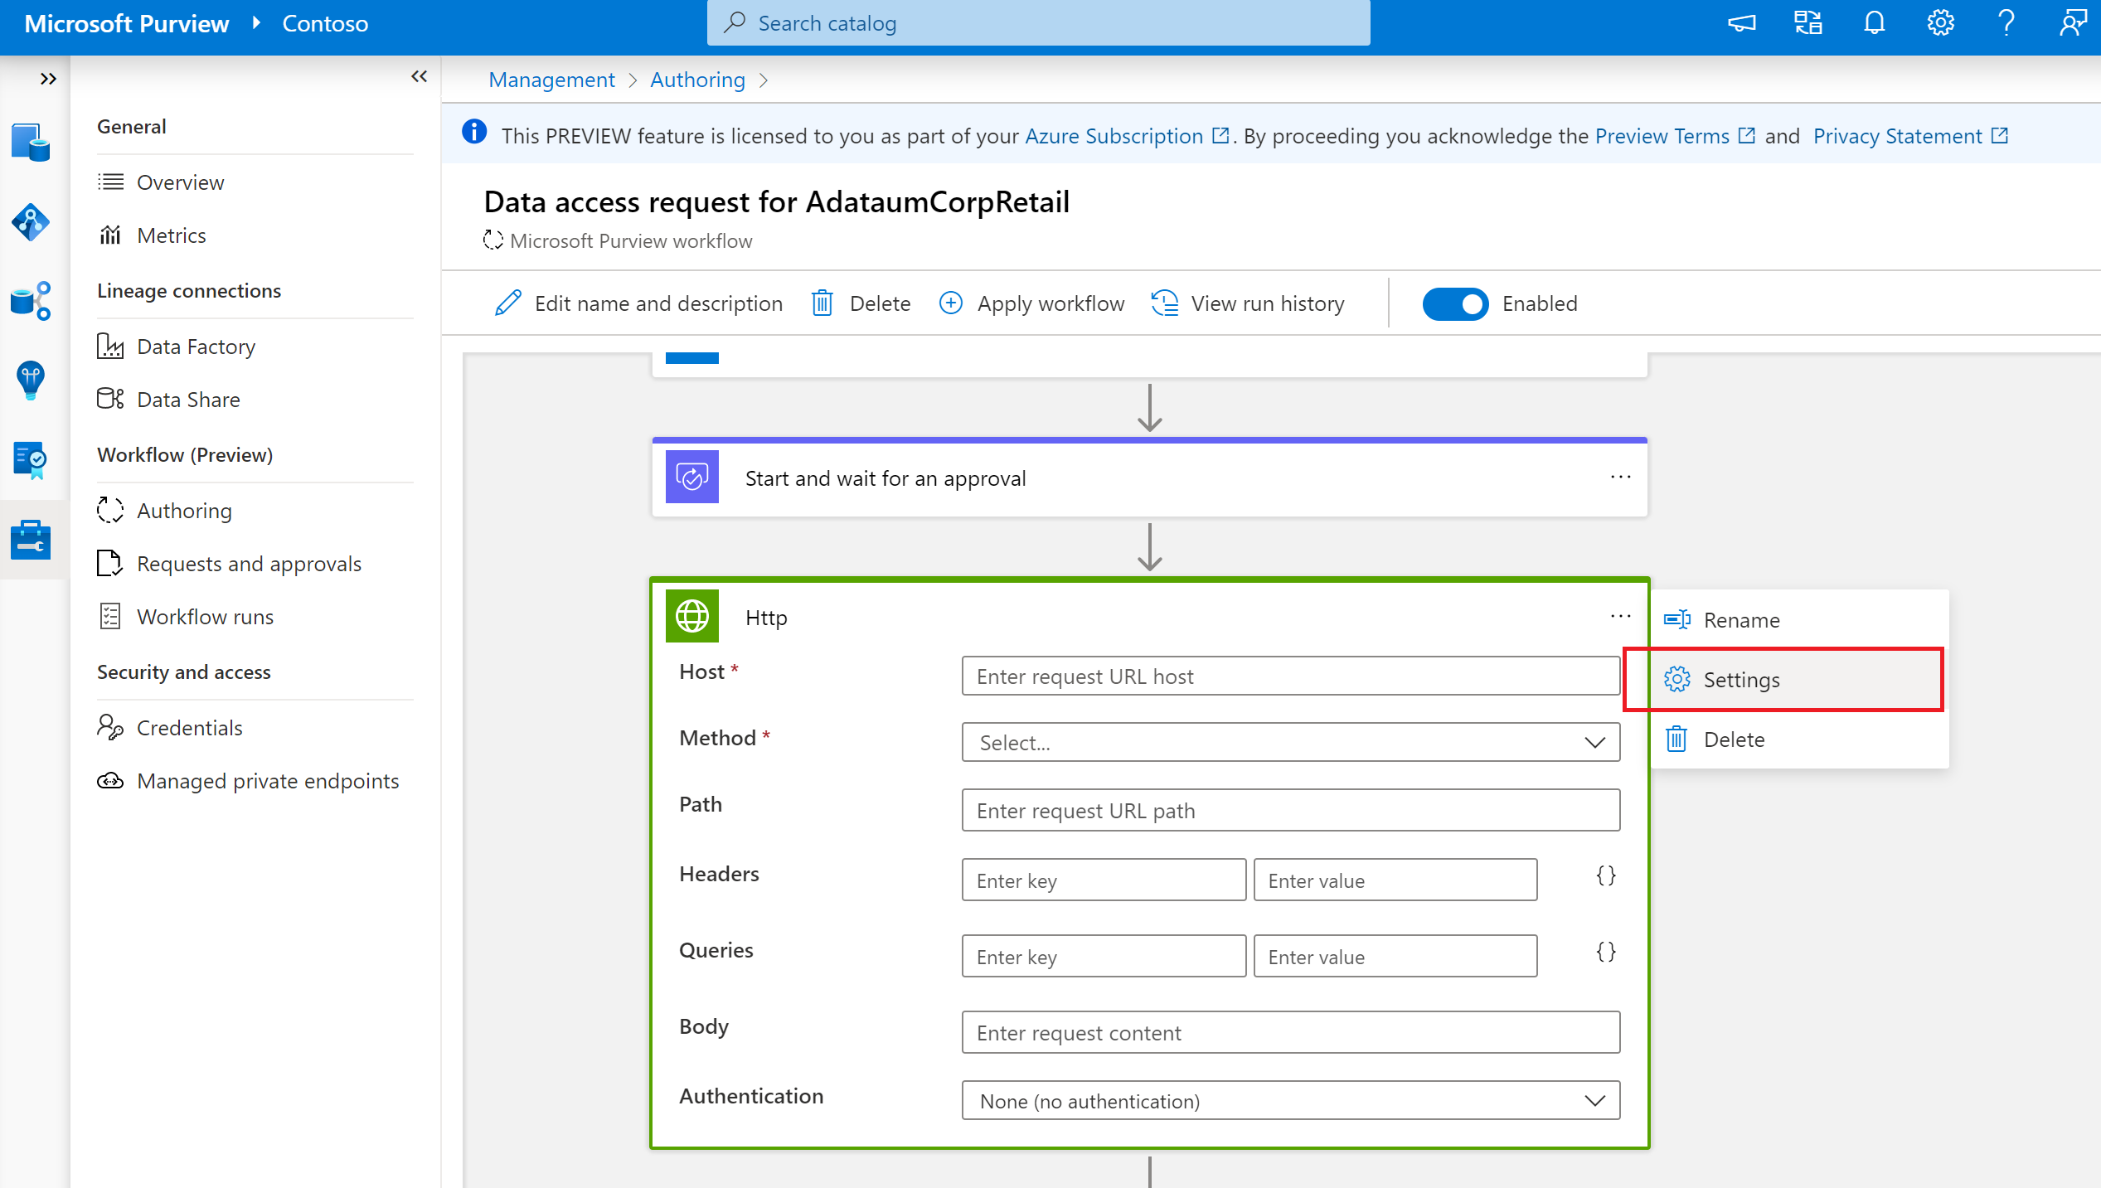Click the Http connector globe icon
2101x1188 pixels.
pyautogui.click(x=692, y=616)
